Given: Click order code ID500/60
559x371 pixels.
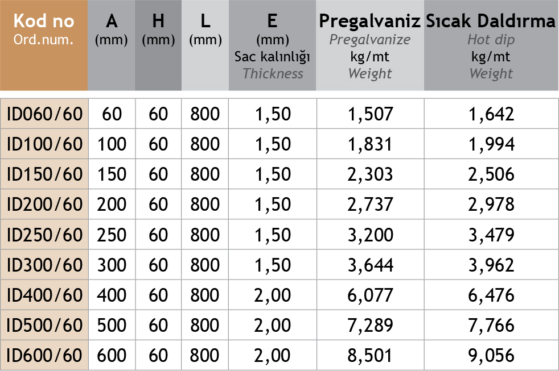Looking at the screenshot, I should click(x=44, y=326).
